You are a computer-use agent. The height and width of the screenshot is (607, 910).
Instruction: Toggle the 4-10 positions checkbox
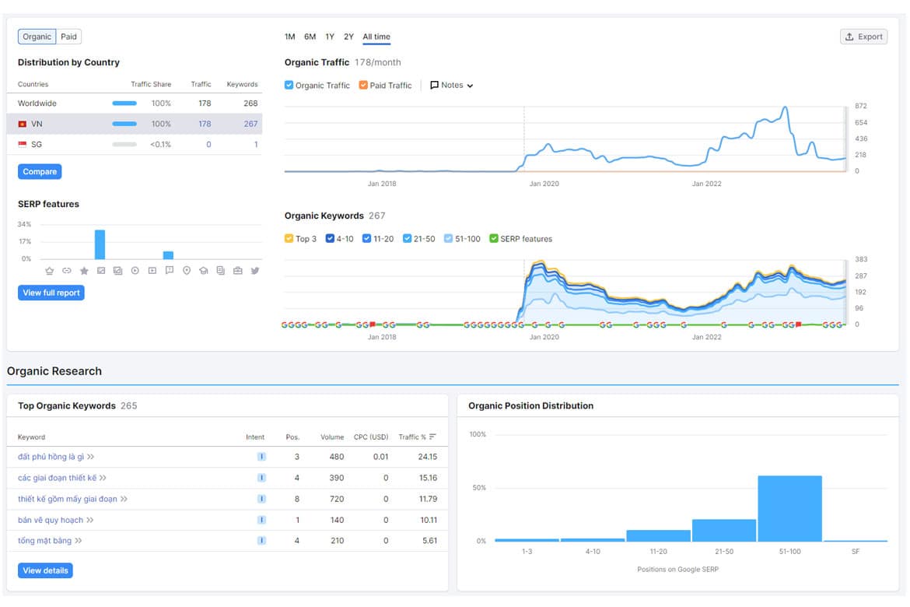[x=330, y=239]
